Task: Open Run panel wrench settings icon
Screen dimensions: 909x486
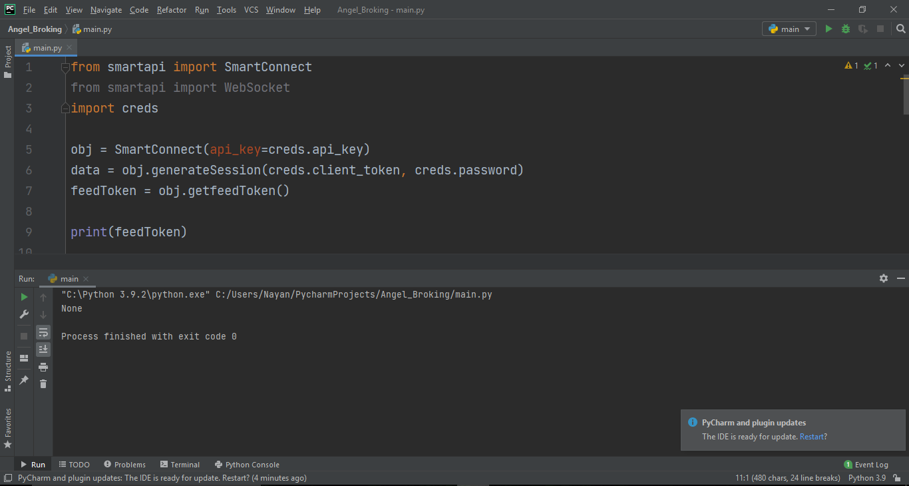Action: (24, 314)
